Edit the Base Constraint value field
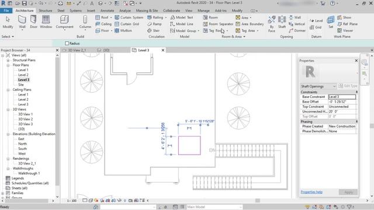Image resolution: width=374 pixels, height=210 pixels. 342,97
